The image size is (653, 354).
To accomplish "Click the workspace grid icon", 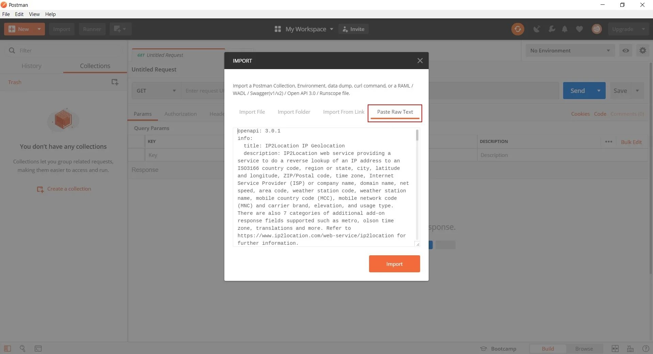I will pyautogui.click(x=278, y=29).
